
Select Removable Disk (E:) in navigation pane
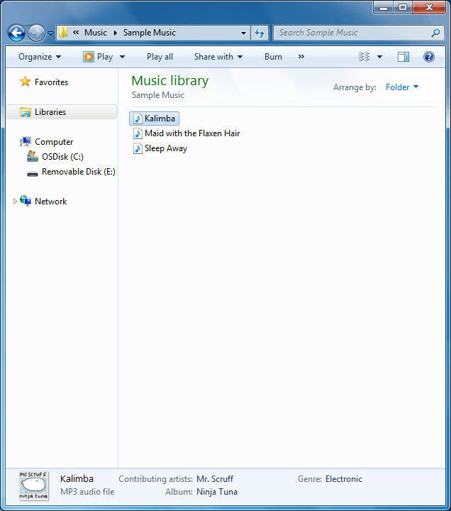pos(78,172)
